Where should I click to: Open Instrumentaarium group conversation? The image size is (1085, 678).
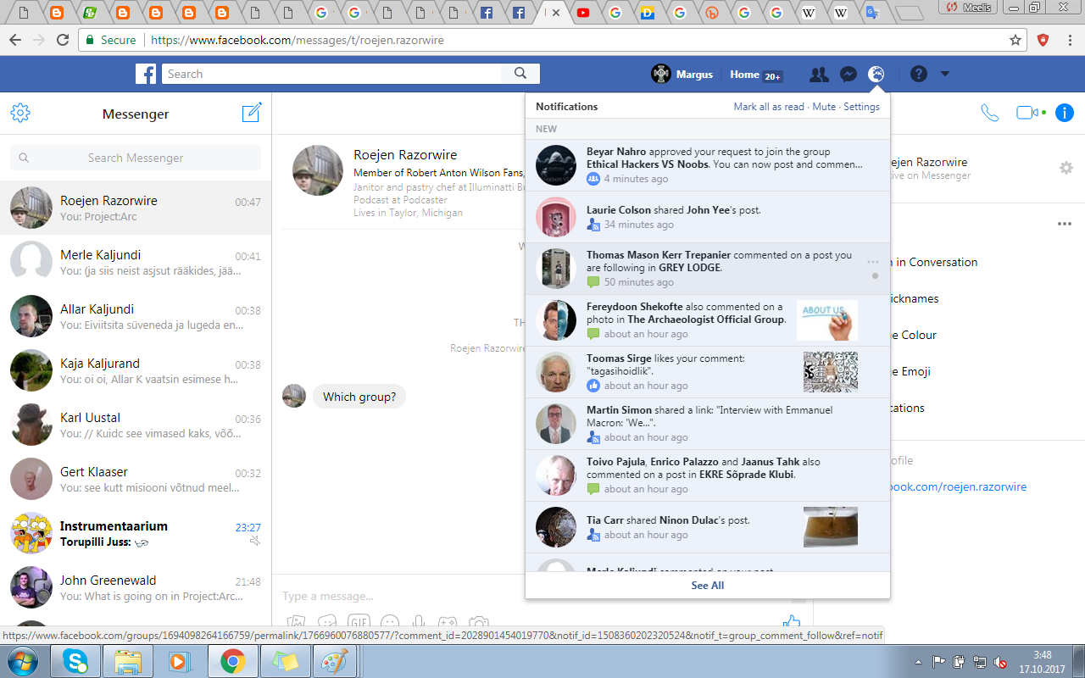[136, 533]
